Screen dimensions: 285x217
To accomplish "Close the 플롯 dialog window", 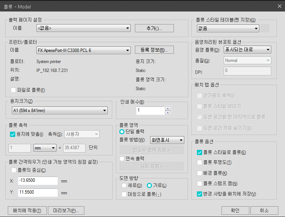I will pyautogui.click(x=279, y=6).
